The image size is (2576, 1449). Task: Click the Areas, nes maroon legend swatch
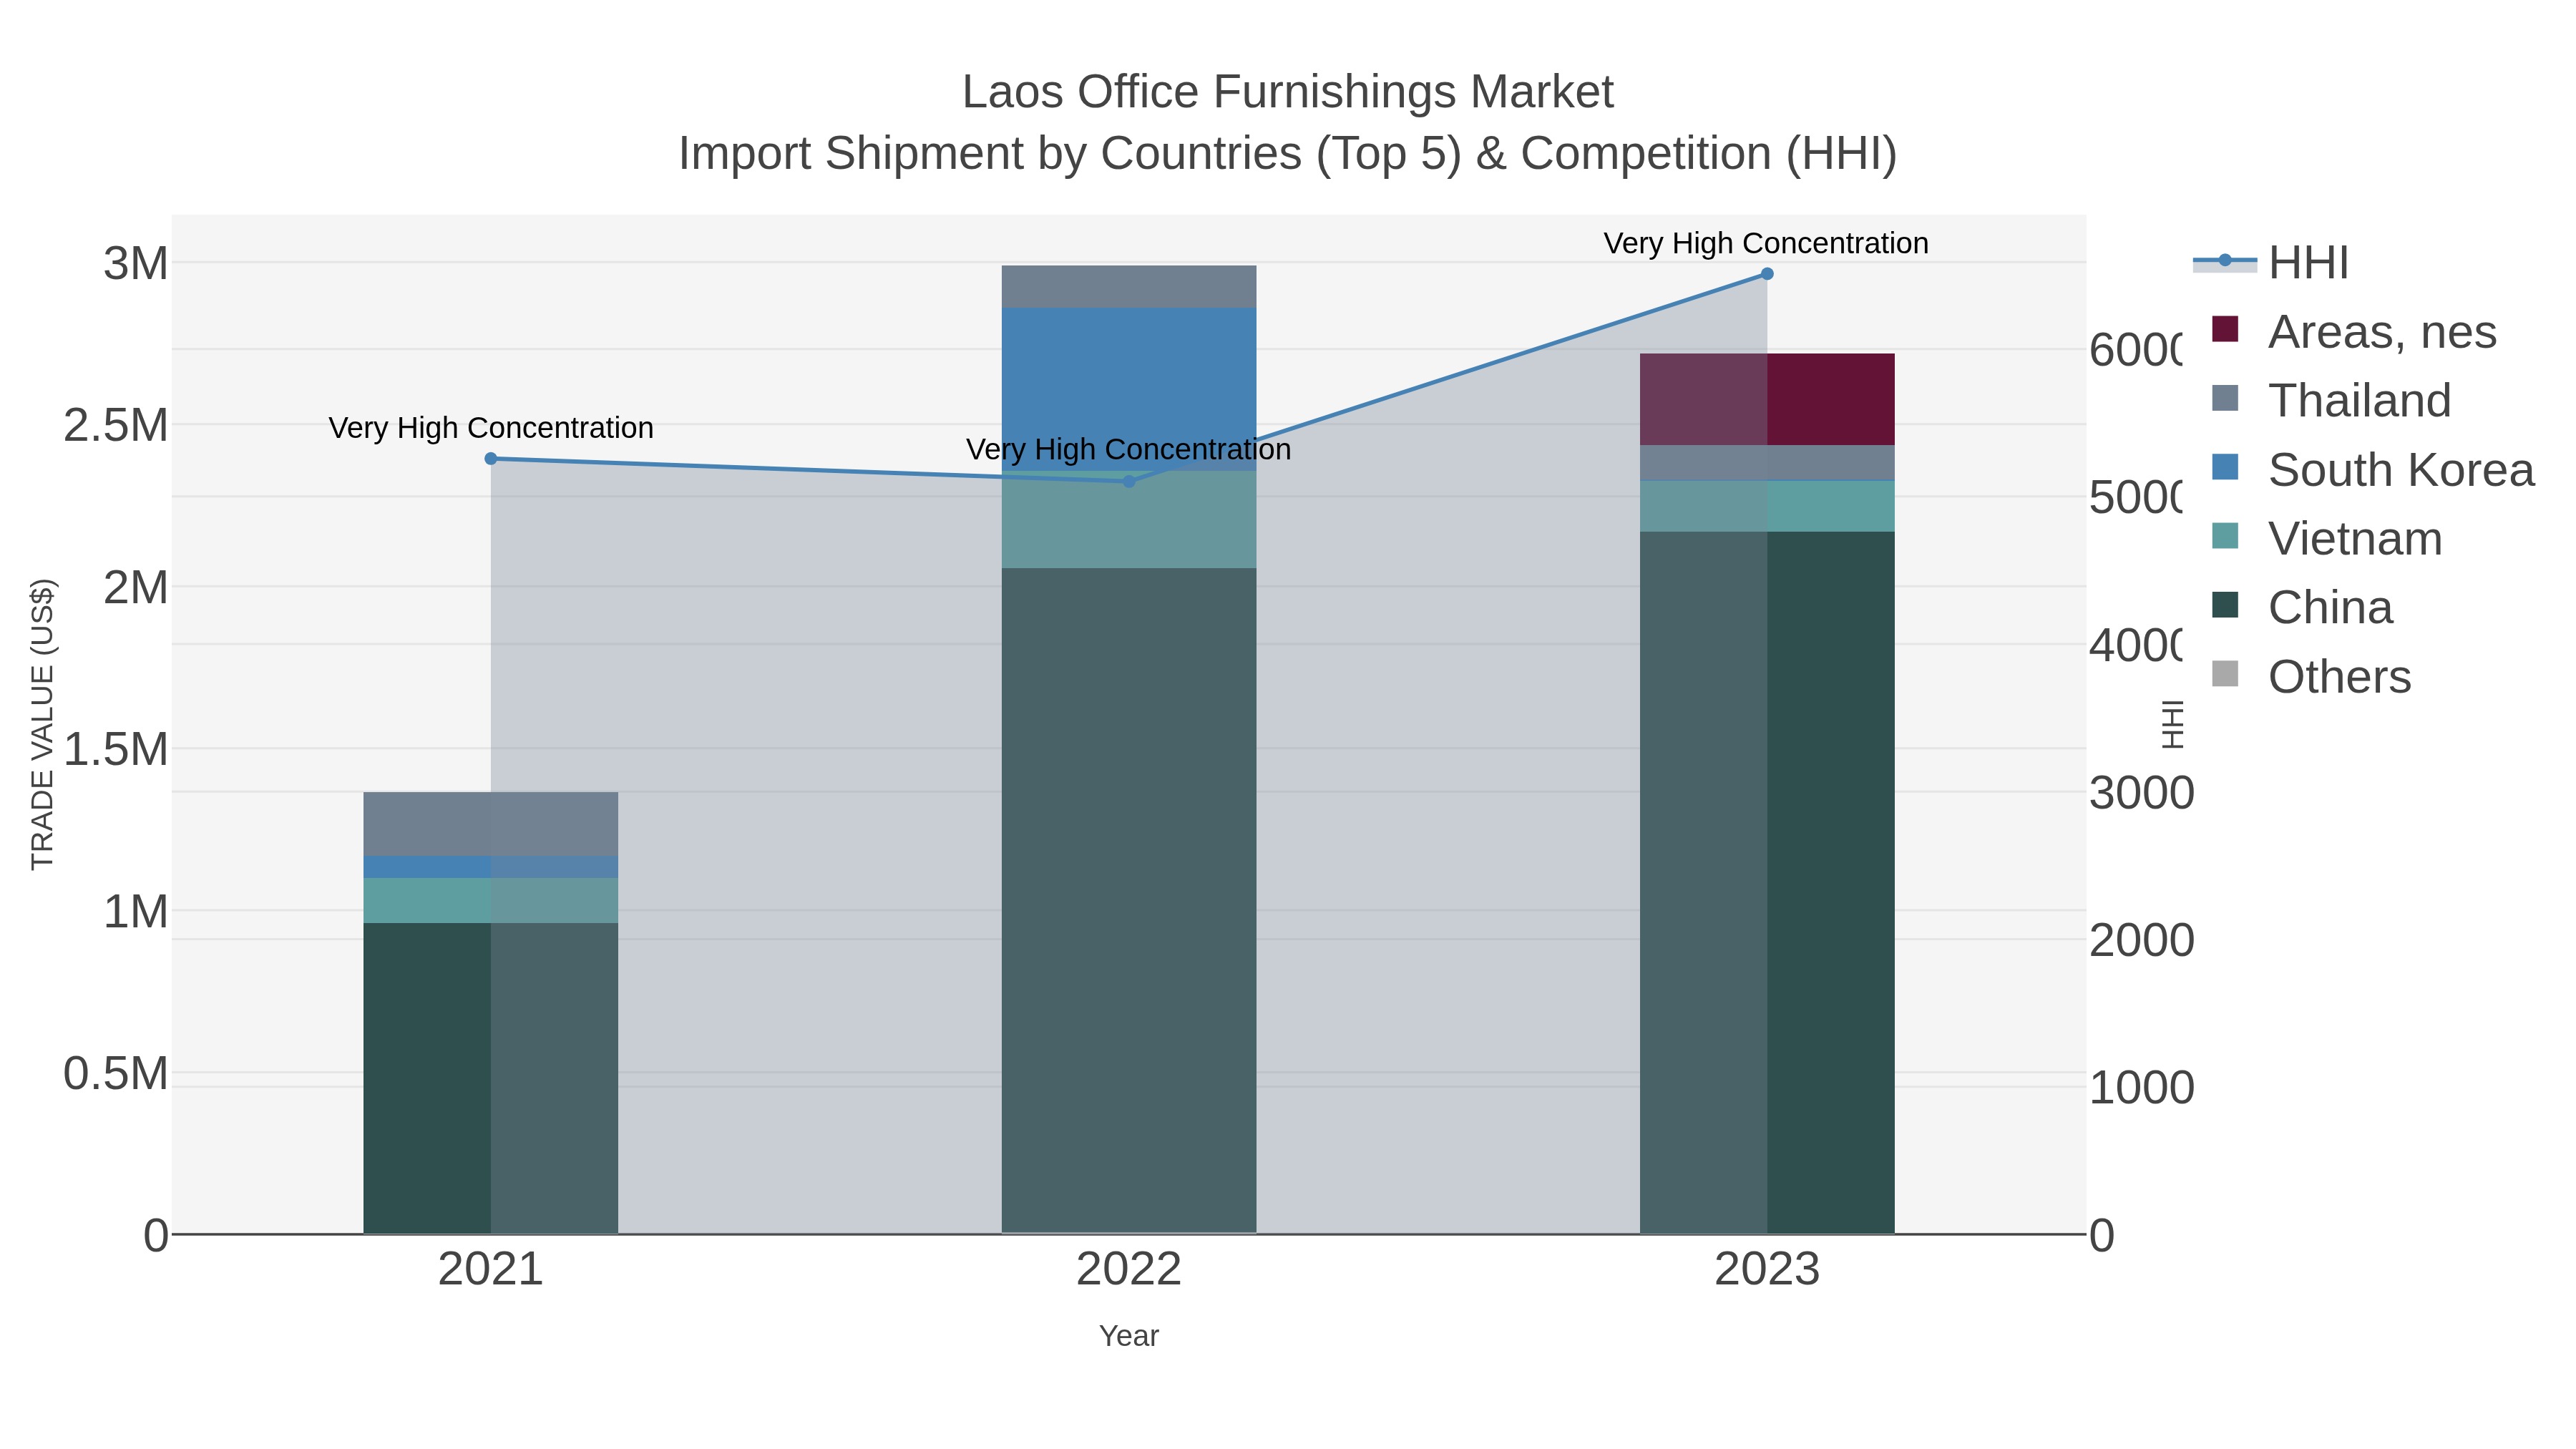(2225, 329)
